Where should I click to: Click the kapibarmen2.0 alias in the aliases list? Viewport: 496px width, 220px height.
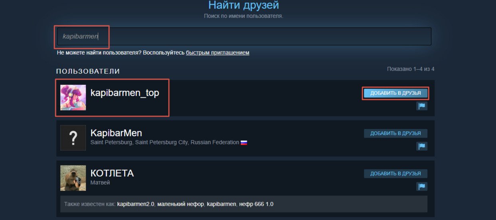[x=136, y=204]
